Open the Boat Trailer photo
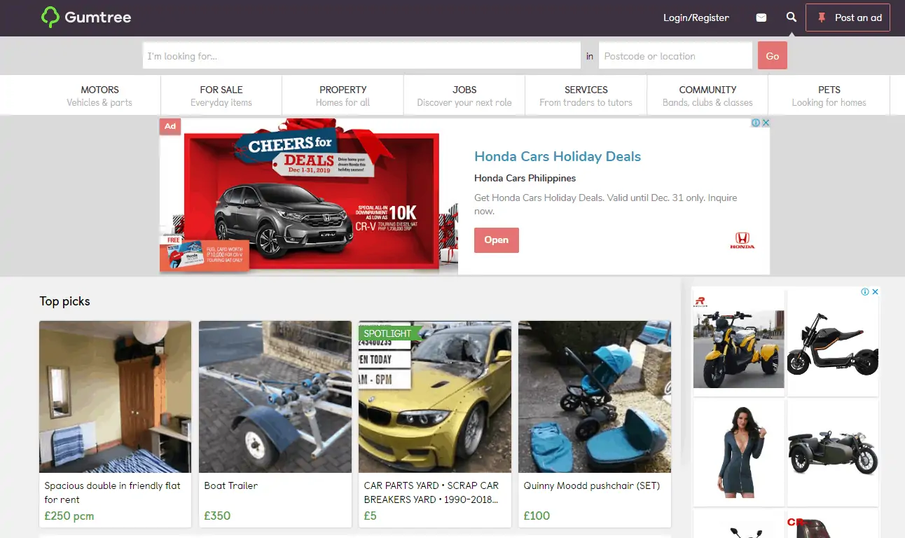Screen dimensions: 905x538 point(275,396)
